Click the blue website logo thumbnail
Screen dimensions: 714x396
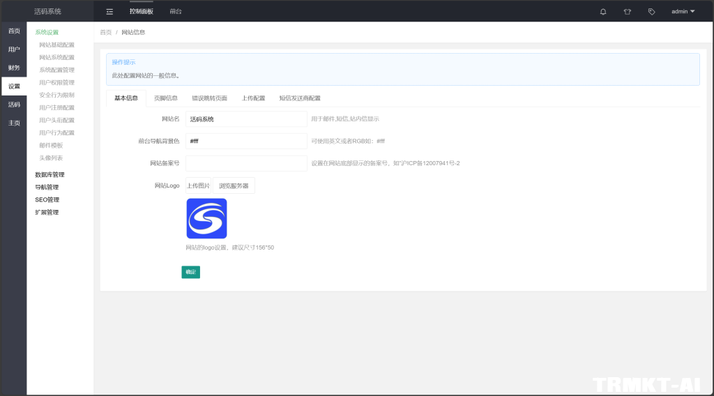[x=206, y=219]
